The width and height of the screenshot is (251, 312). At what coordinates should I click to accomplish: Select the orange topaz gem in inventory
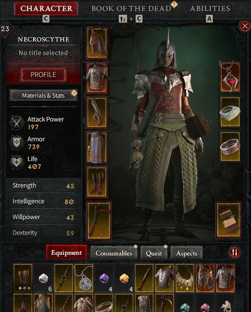point(124,278)
